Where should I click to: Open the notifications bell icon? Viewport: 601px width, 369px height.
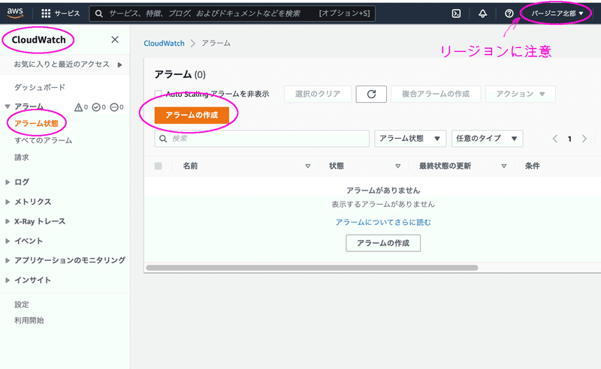point(482,13)
